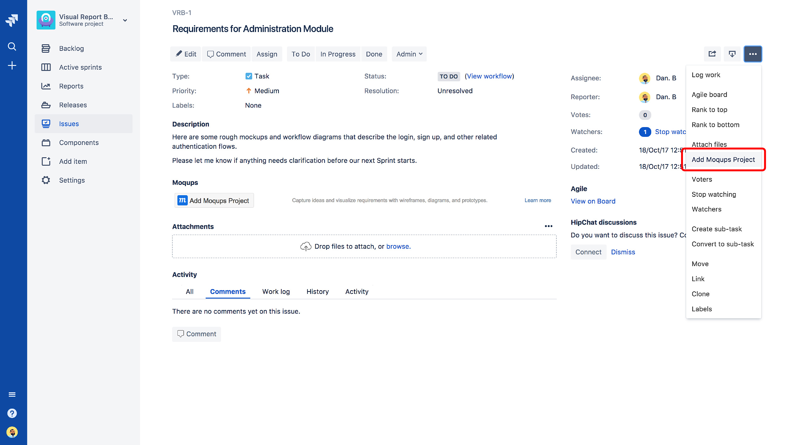Open the search panel
The image size is (785, 445).
(x=12, y=46)
